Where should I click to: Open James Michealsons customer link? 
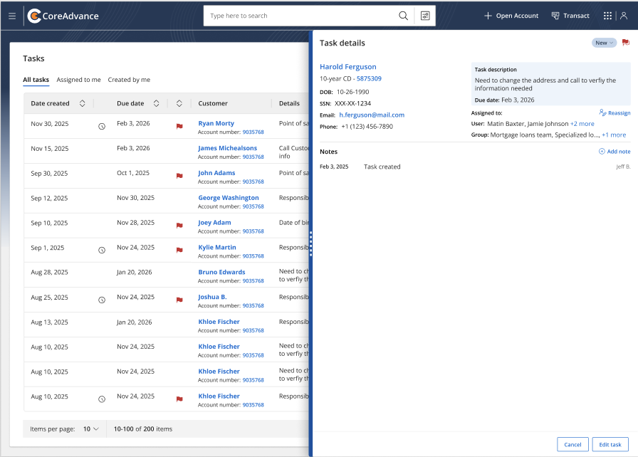pyautogui.click(x=227, y=148)
